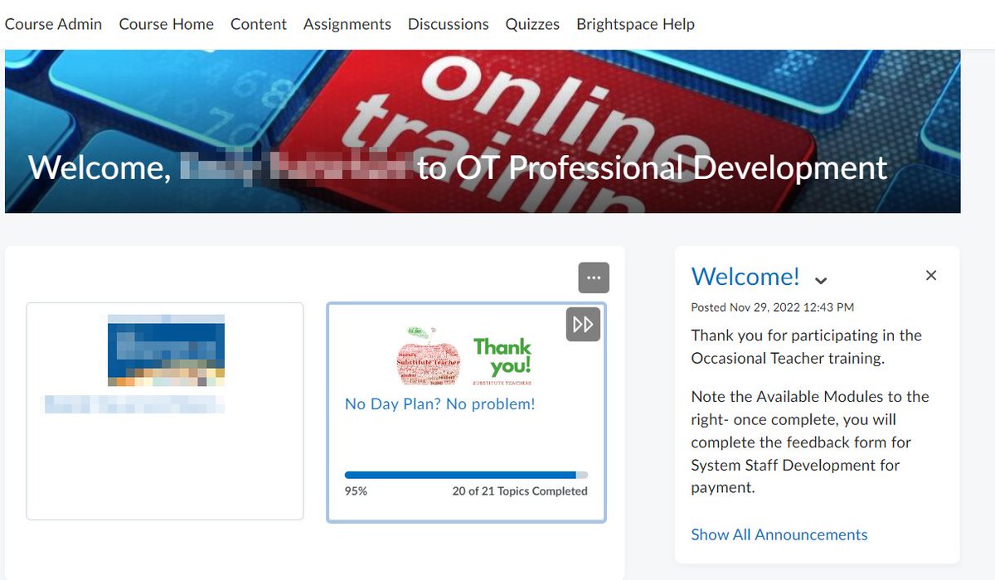Expand the Welcome announcement chevron
This screenshot has height=580, width=995.
tap(820, 280)
